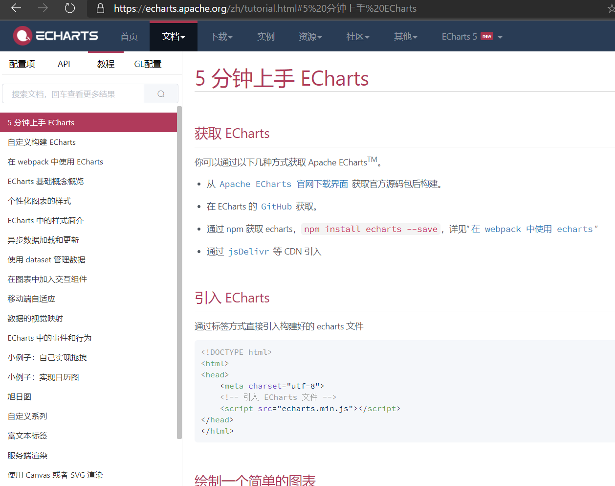Viewport: 615px width, 486px height.
Task: Open 'ECharts 中的样式简介' sidebar item
Action: click(88, 220)
